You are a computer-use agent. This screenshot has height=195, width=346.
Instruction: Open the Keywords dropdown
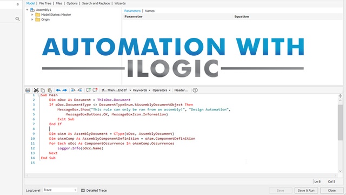[142, 90]
